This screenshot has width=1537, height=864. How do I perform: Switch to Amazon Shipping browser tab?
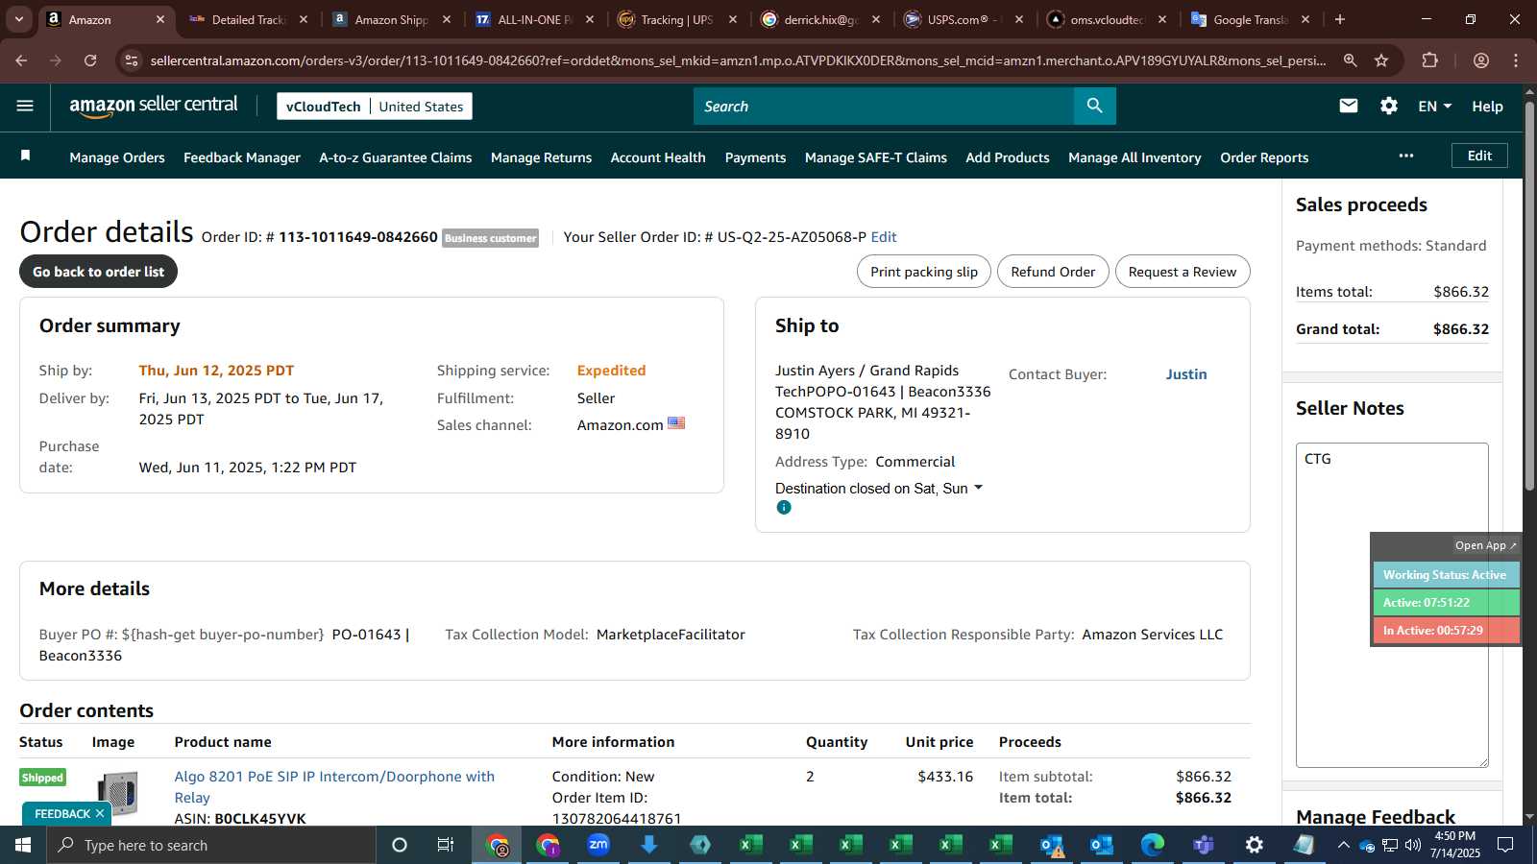390,19
